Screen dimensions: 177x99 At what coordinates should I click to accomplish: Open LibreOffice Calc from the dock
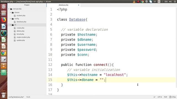(4, 40)
